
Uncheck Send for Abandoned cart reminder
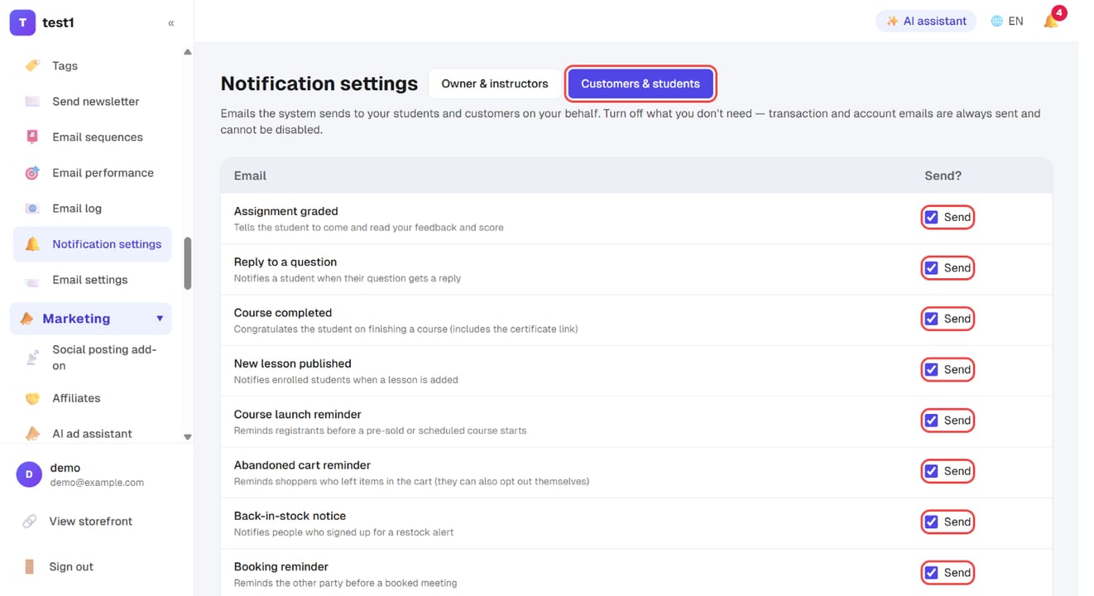932,471
